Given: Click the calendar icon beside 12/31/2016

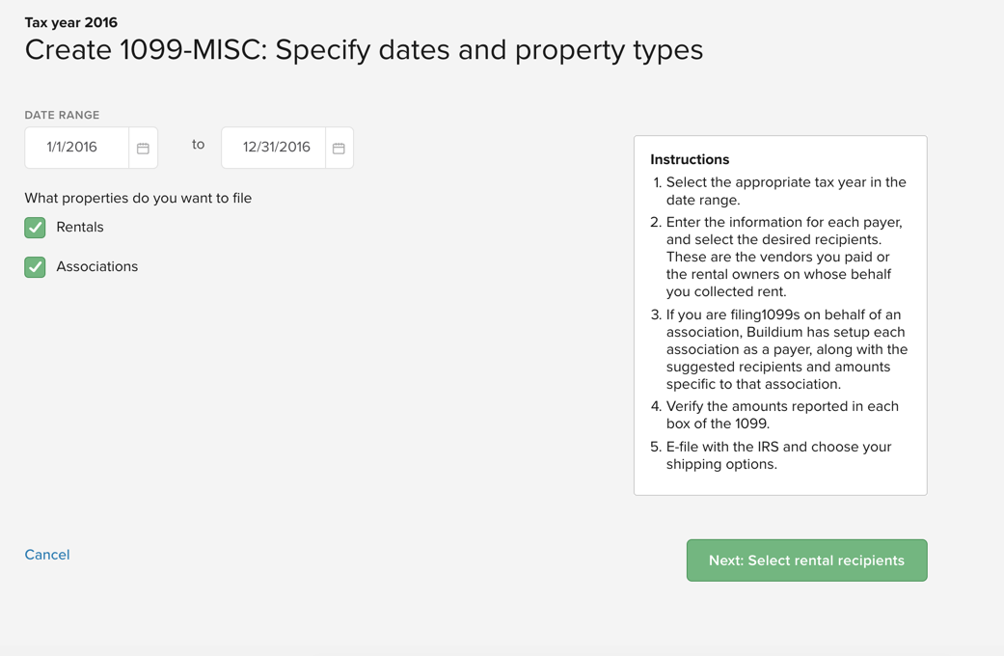Looking at the screenshot, I should tap(339, 147).
